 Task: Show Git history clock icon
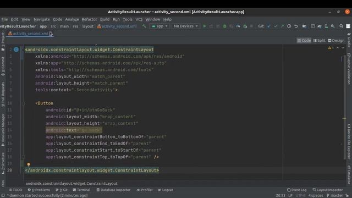tap(289, 26)
